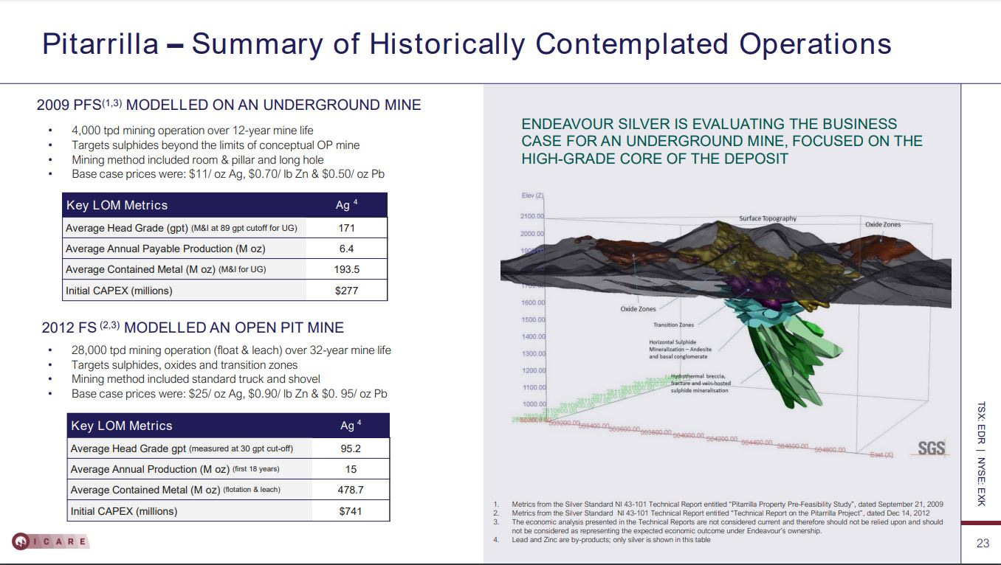Click 'Average Contained Metal (M oz) (M&I for UG)' label
The image size is (1001, 565).
point(166,269)
